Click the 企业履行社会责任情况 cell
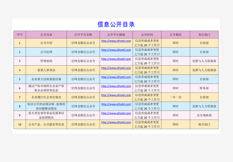The width and height of the screenshot is (233, 162). point(46,97)
